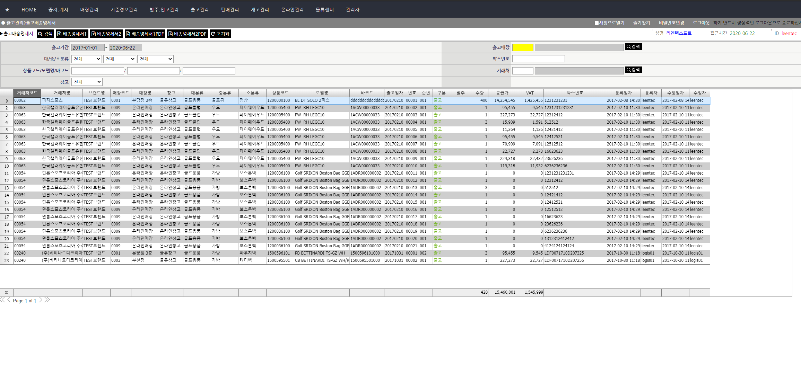Click the 박스번호 input field
The image size is (801, 391).
(538, 59)
